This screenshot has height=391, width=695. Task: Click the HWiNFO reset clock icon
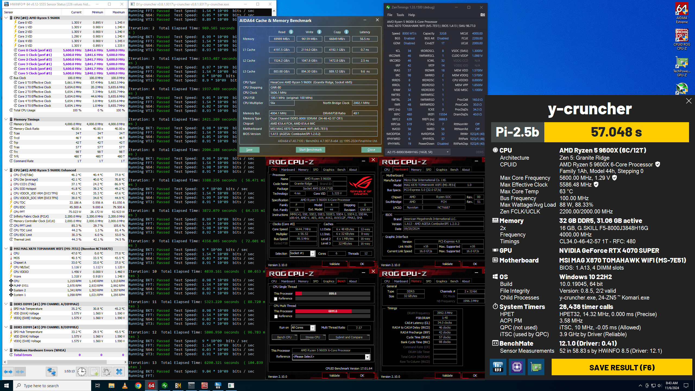coord(82,371)
